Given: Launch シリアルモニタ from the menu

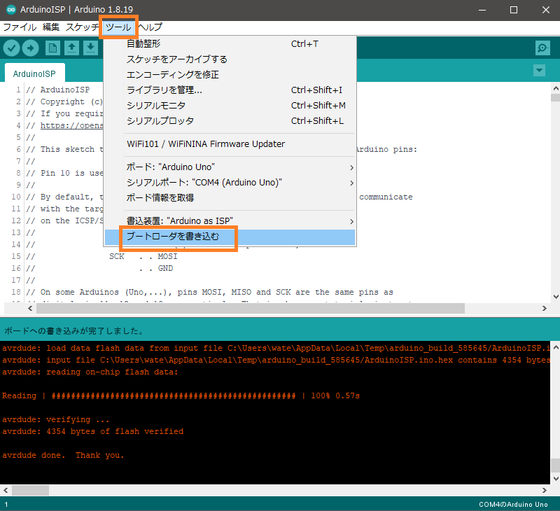Looking at the screenshot, I should tap(230, 105).
